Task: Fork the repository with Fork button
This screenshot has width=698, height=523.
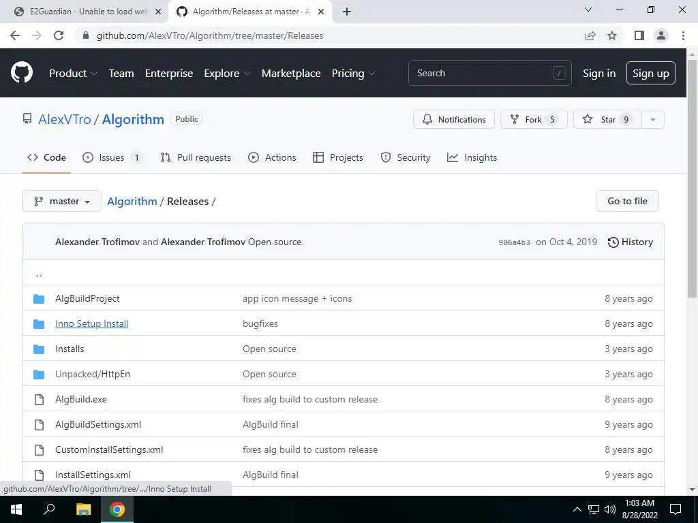Action: (x=534, y=119)
